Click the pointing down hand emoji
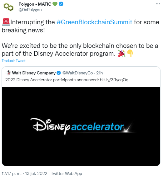 coord(130,53)
